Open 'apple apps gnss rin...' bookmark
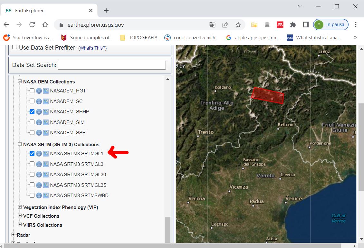This screenshot has width=364, height=248. click(253, 38)
